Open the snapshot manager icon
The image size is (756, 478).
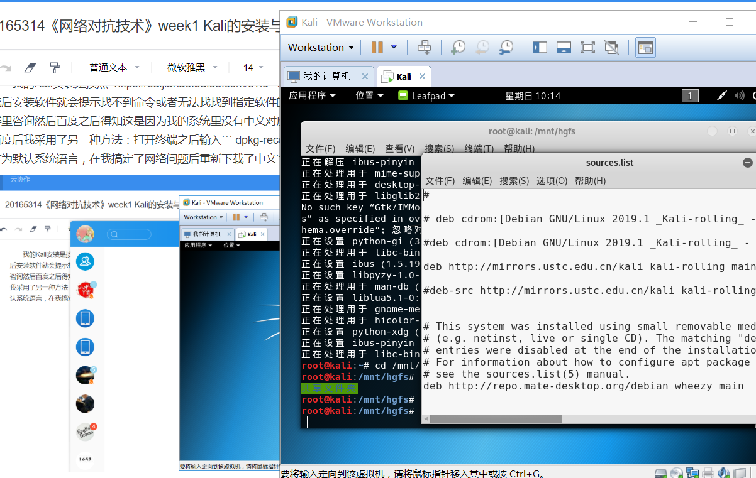click(x=506, y=47)
